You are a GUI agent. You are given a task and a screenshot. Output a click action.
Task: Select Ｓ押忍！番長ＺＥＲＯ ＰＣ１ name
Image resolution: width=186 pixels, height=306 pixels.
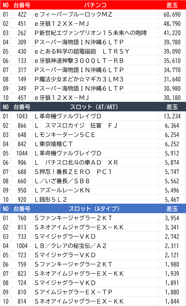73,172
